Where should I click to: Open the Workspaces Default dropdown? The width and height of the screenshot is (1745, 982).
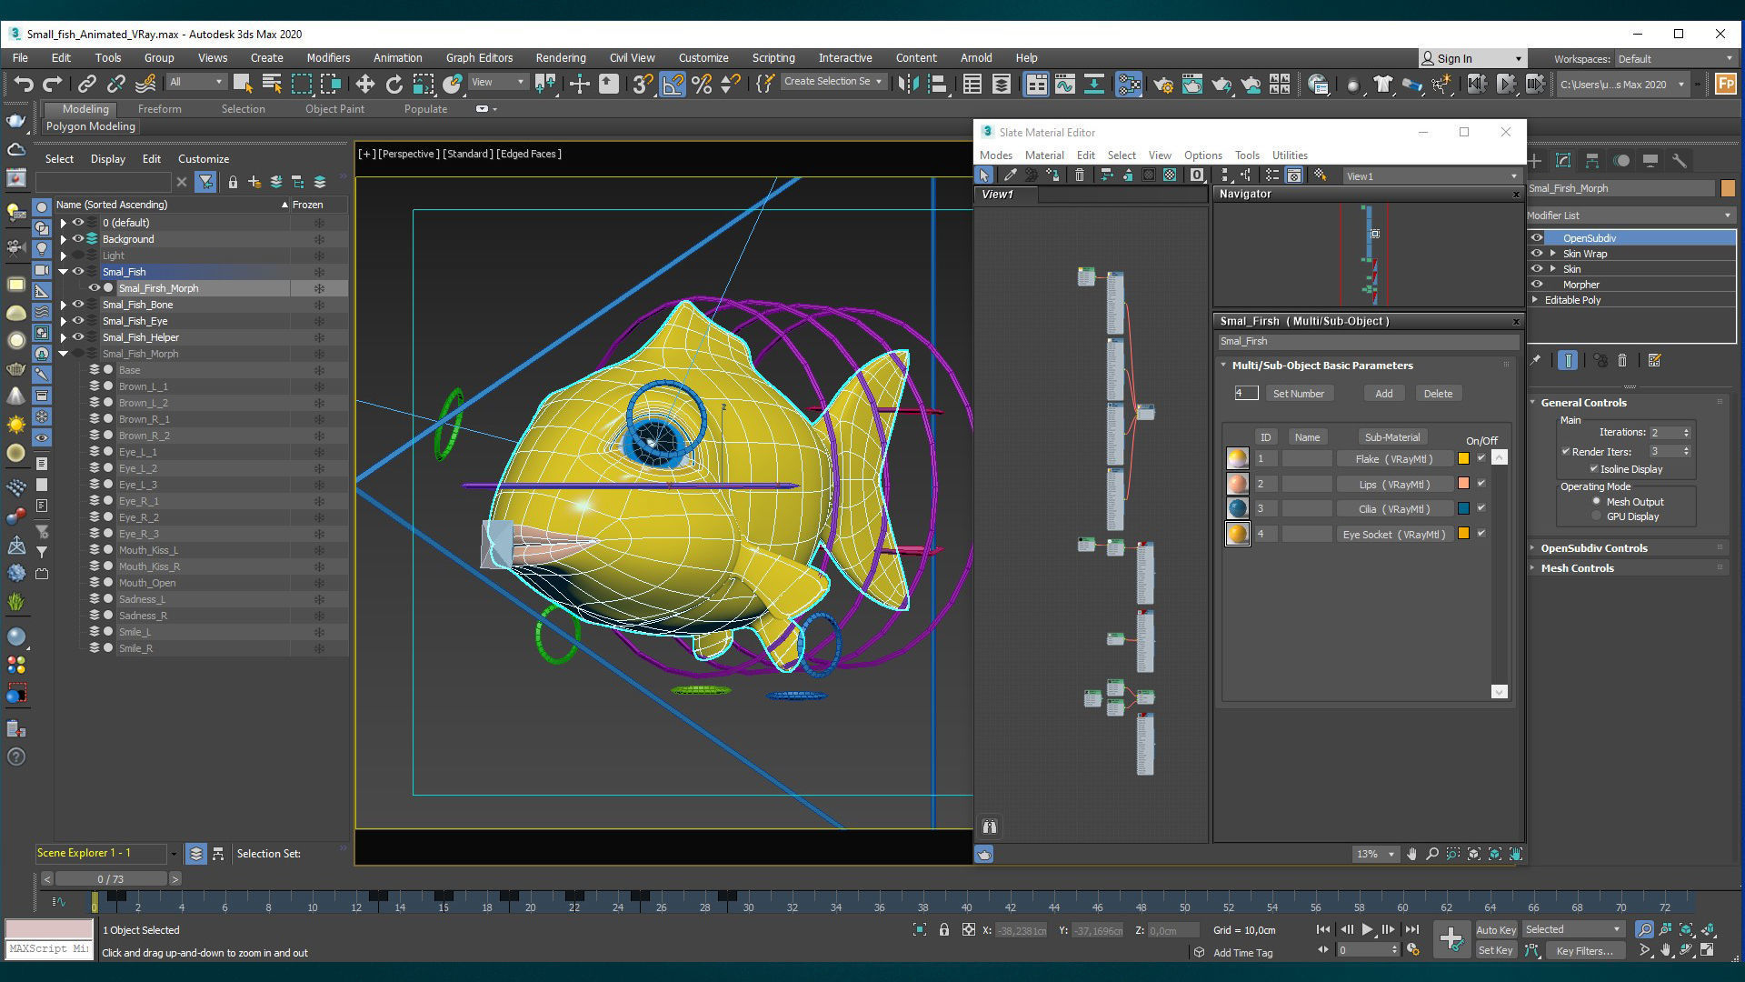click(x=1675, y=59)
